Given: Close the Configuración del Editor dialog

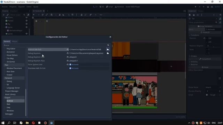Looking at the screenshot, I should [x=110, y=37].
